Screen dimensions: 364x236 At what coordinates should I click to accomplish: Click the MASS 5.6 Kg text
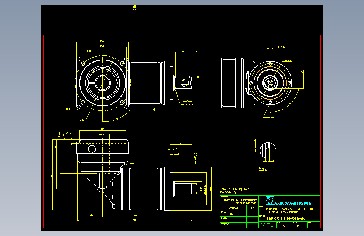[228, 192]
